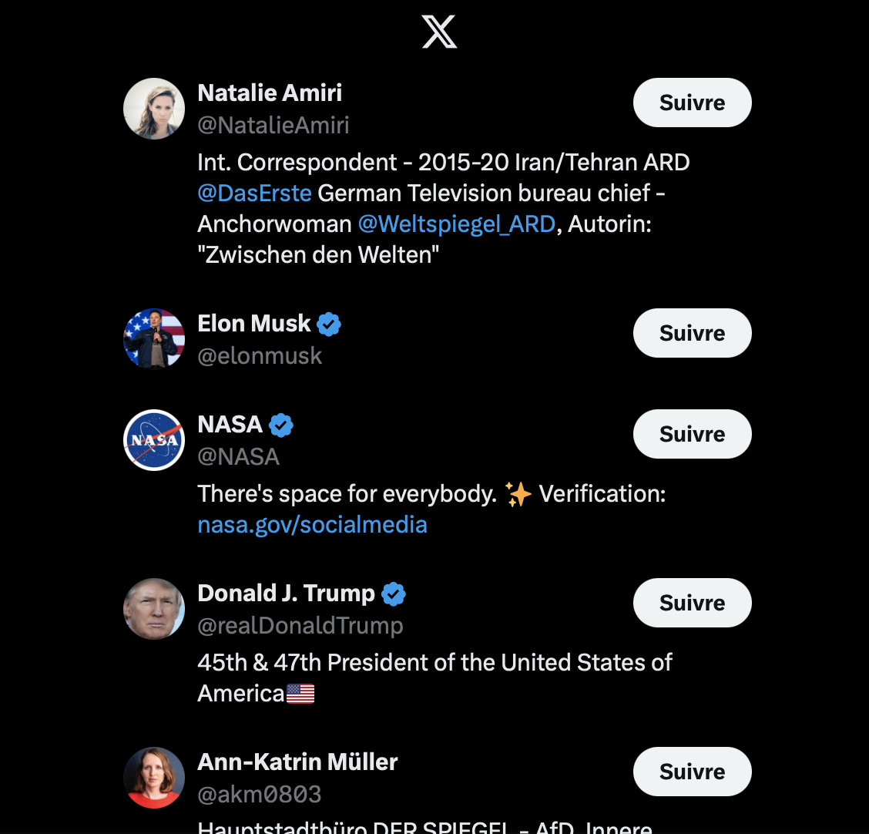This screenshot has width=869, height=834.
Task: Open the @Weltspiegel_ARD mention link
Action: [x=457, y=224]
